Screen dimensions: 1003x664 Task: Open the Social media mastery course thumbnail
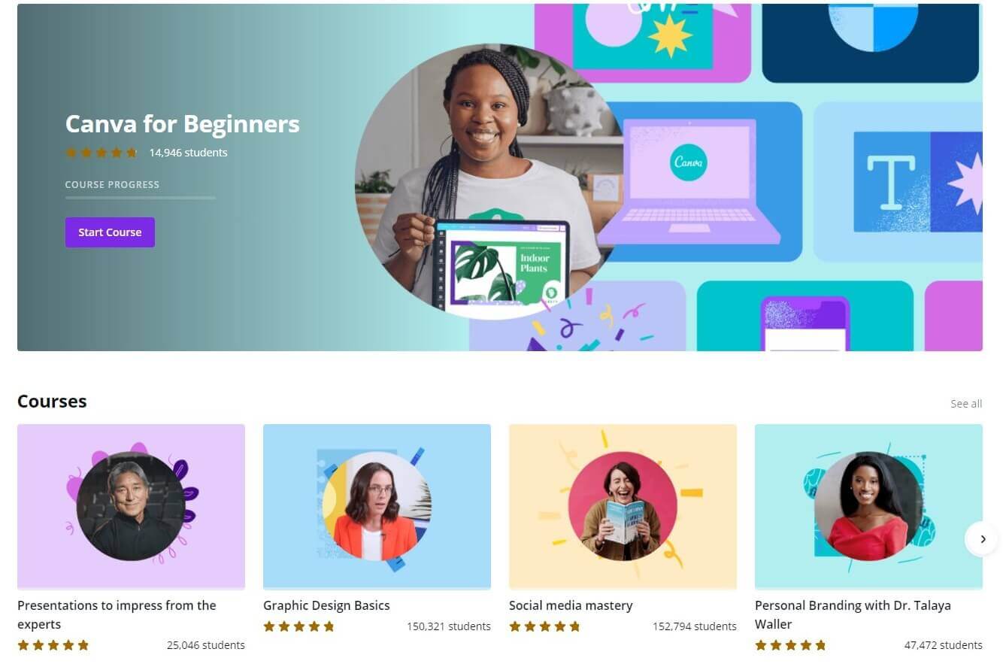tap(623, 506)
